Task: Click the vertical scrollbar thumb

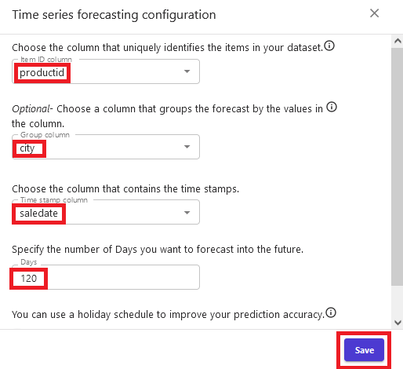Action: 398,166
